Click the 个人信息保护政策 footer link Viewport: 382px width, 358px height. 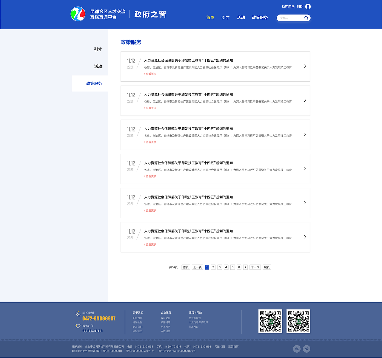point(198,322)
